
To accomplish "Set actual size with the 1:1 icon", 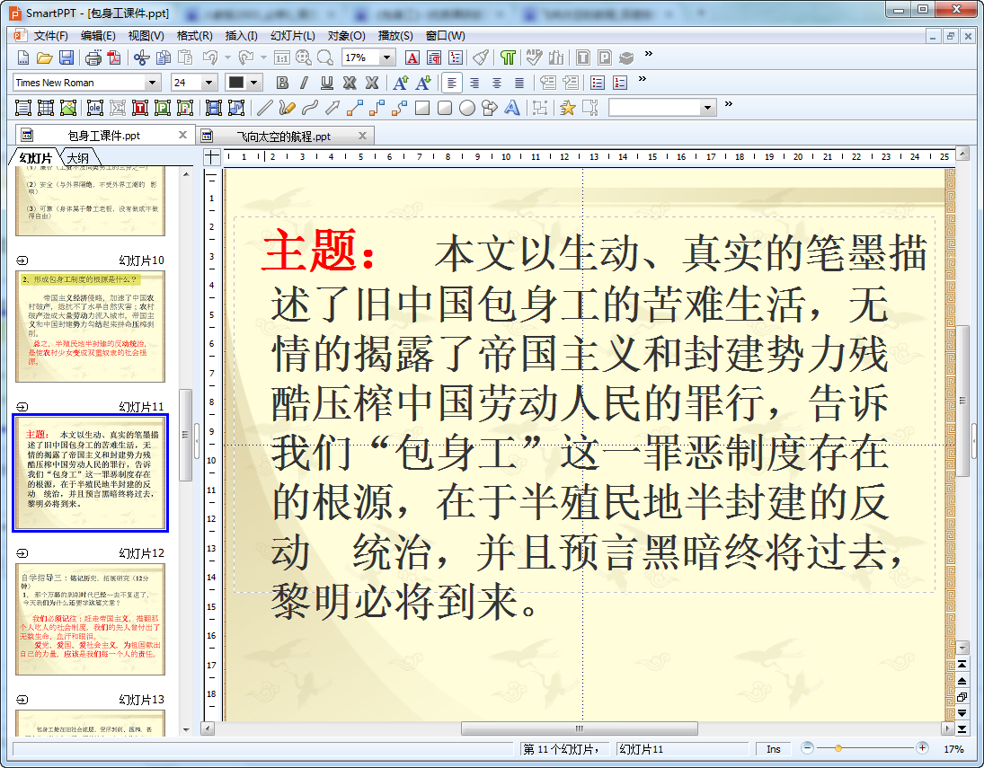I will pyautogui.click(x=282, y=58).
